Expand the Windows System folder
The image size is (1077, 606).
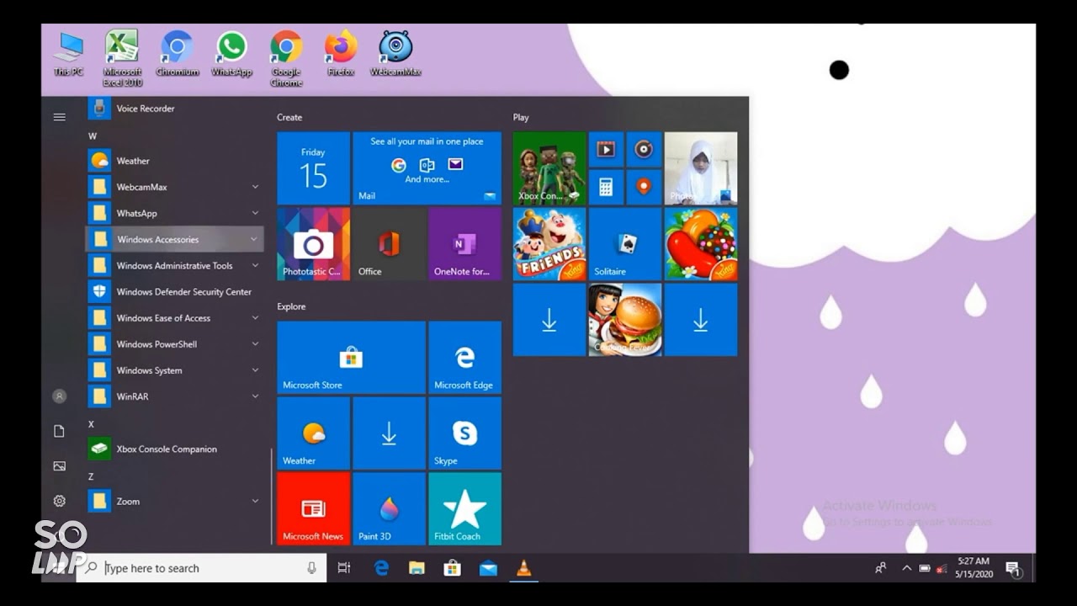pyautogui.click(x=175, y=370)
